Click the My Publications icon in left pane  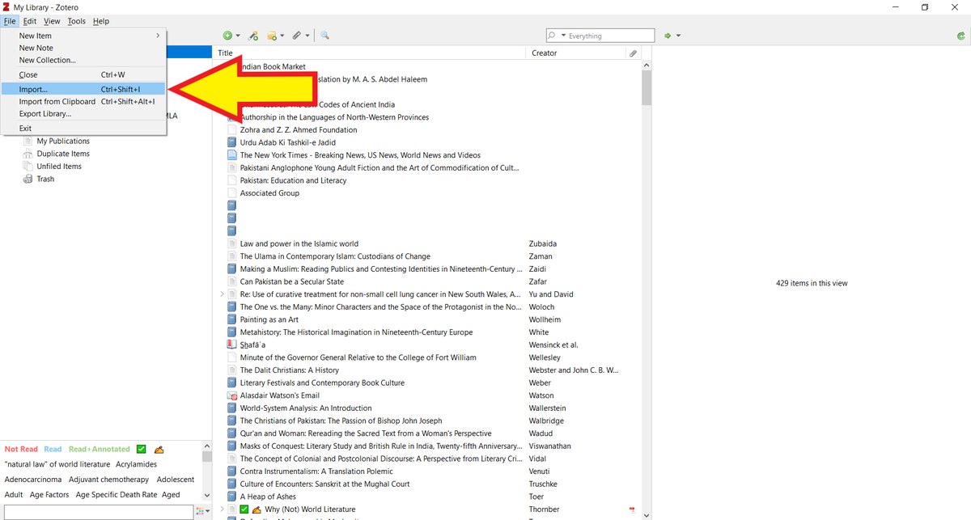click(x=29, y=141)
